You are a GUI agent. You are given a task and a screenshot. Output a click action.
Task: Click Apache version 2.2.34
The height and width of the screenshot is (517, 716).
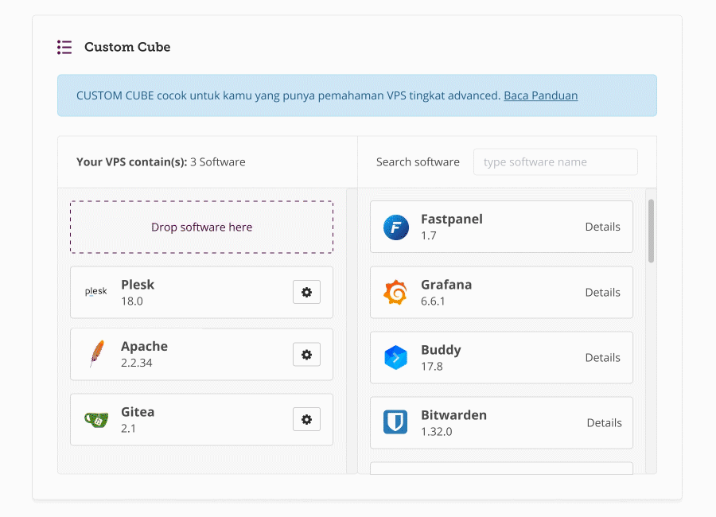[x=137, y=363]
